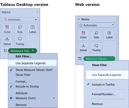Choose Use Separate Legends in Desktop menu
This screenshot has width=129, height=108.
(x=33, y=63)
